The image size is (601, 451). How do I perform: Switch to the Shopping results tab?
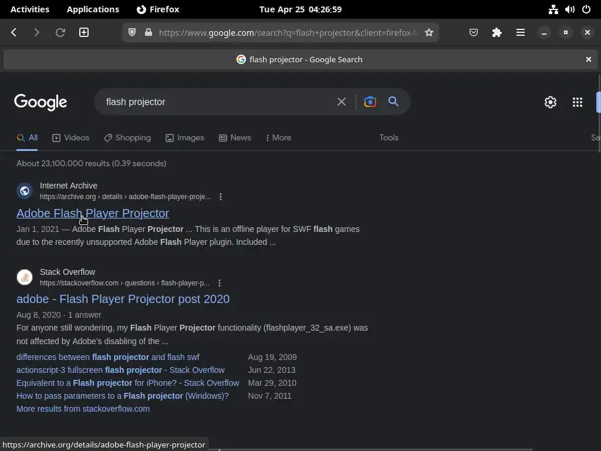(127, 137)
